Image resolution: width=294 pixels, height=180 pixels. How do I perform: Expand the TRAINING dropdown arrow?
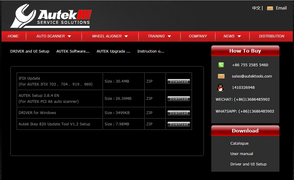[x=169, y=36]
